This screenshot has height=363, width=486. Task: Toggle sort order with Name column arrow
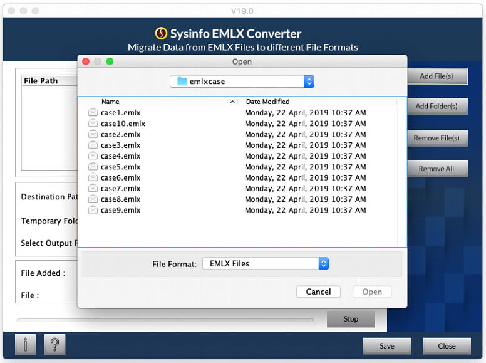tap(232, 102)
